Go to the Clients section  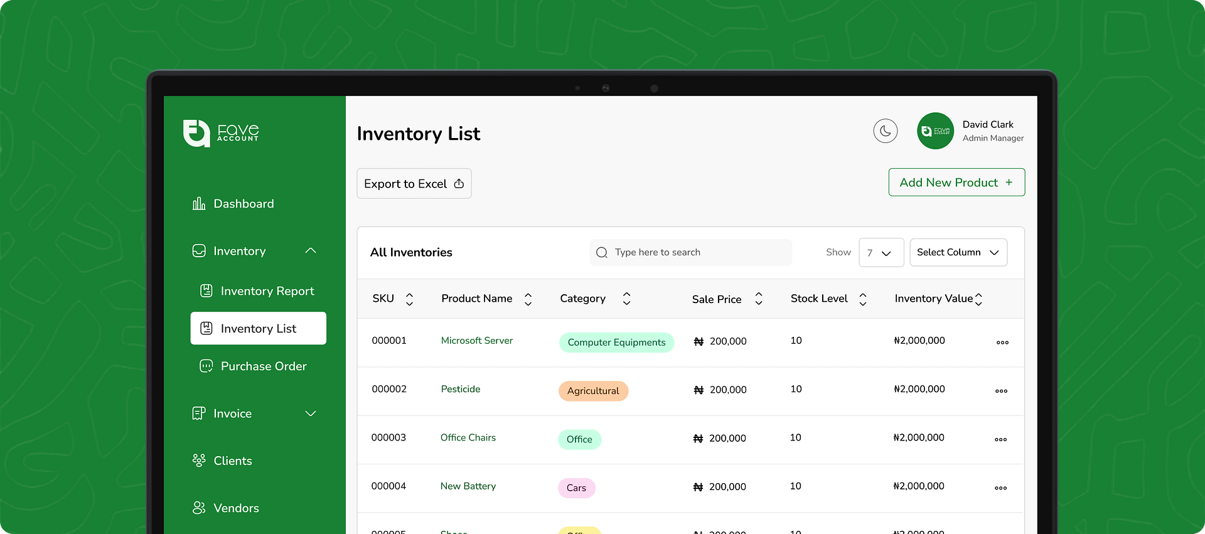tap(232, 461)
